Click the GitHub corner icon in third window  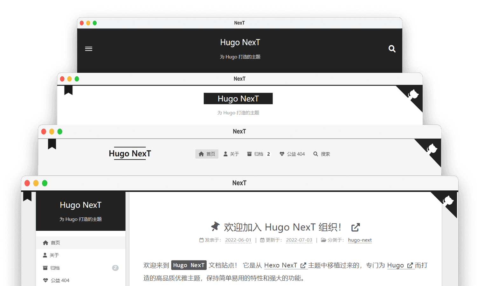[432, 149]
